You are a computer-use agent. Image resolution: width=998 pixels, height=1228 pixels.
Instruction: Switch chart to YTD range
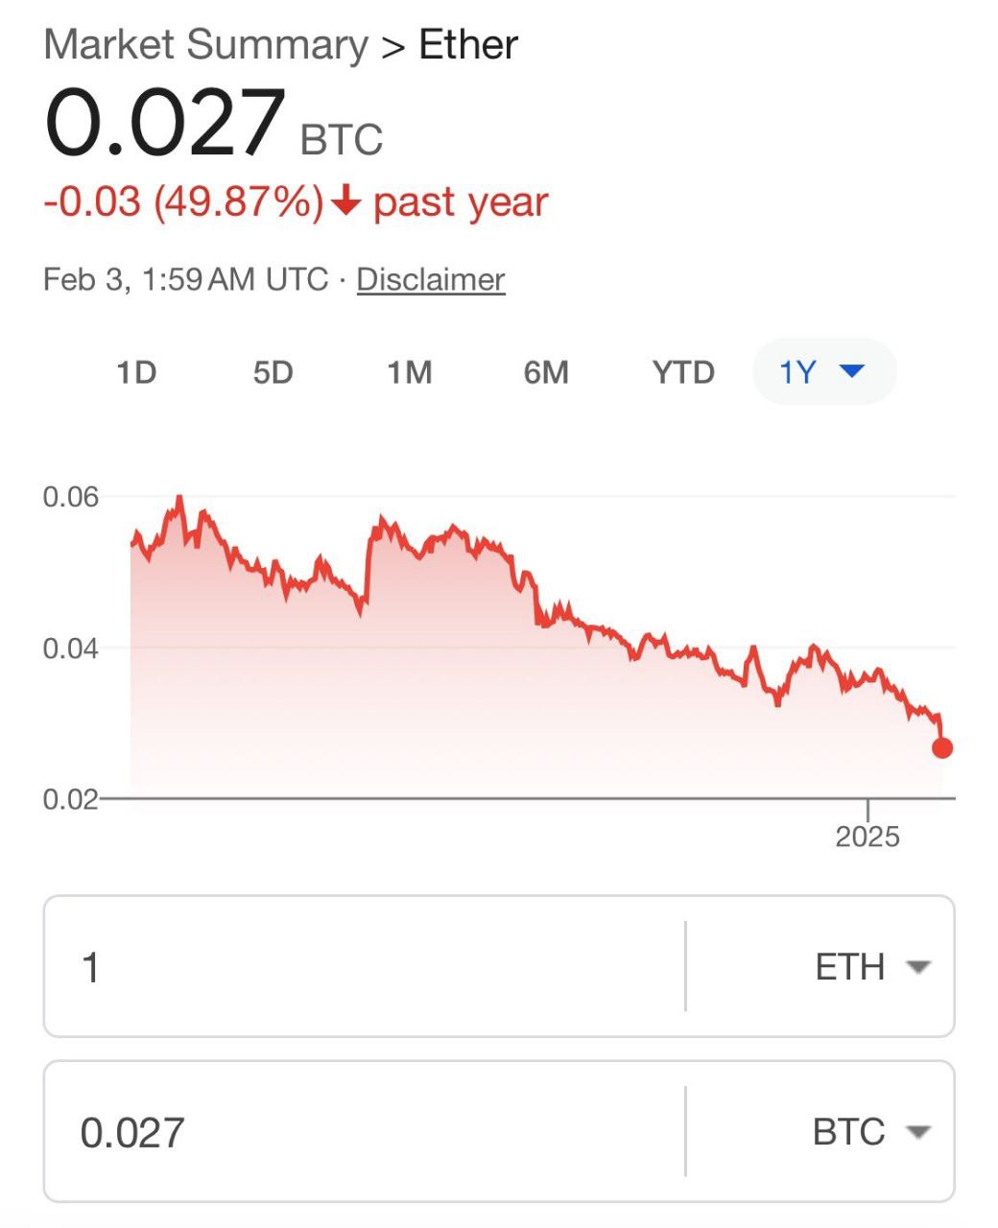[683, 371]
